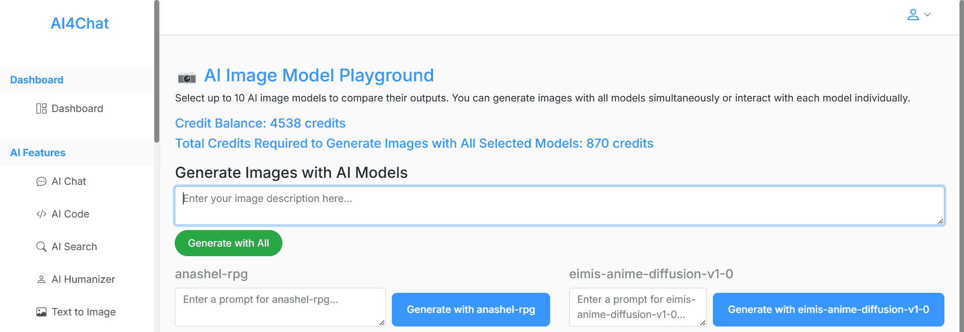Image resolution: width=964 pixels, height=332 pixels.
Task: Click the AI Code brackets icon
Action: [41, 214]
